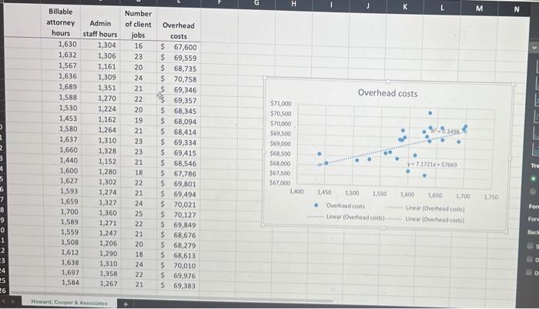This screenshot has width=539, height=309.
Task: Select the Automatic trendline name radio button
Action: pyautogui.click(x=533, y=179)
